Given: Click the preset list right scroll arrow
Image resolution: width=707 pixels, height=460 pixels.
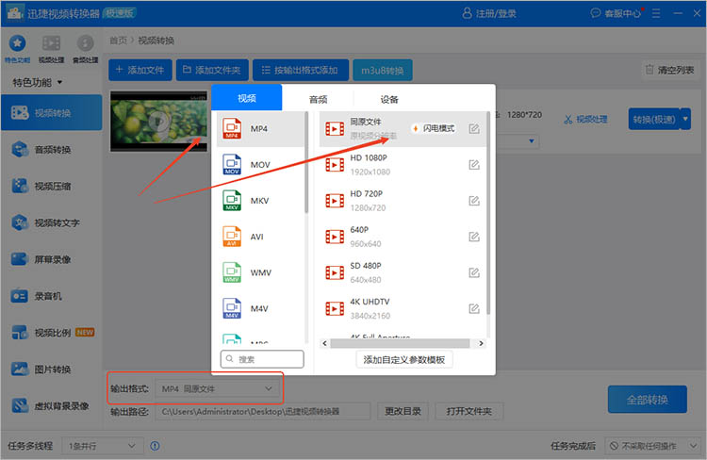Looking at the screenshot, I should coord(481,343).
